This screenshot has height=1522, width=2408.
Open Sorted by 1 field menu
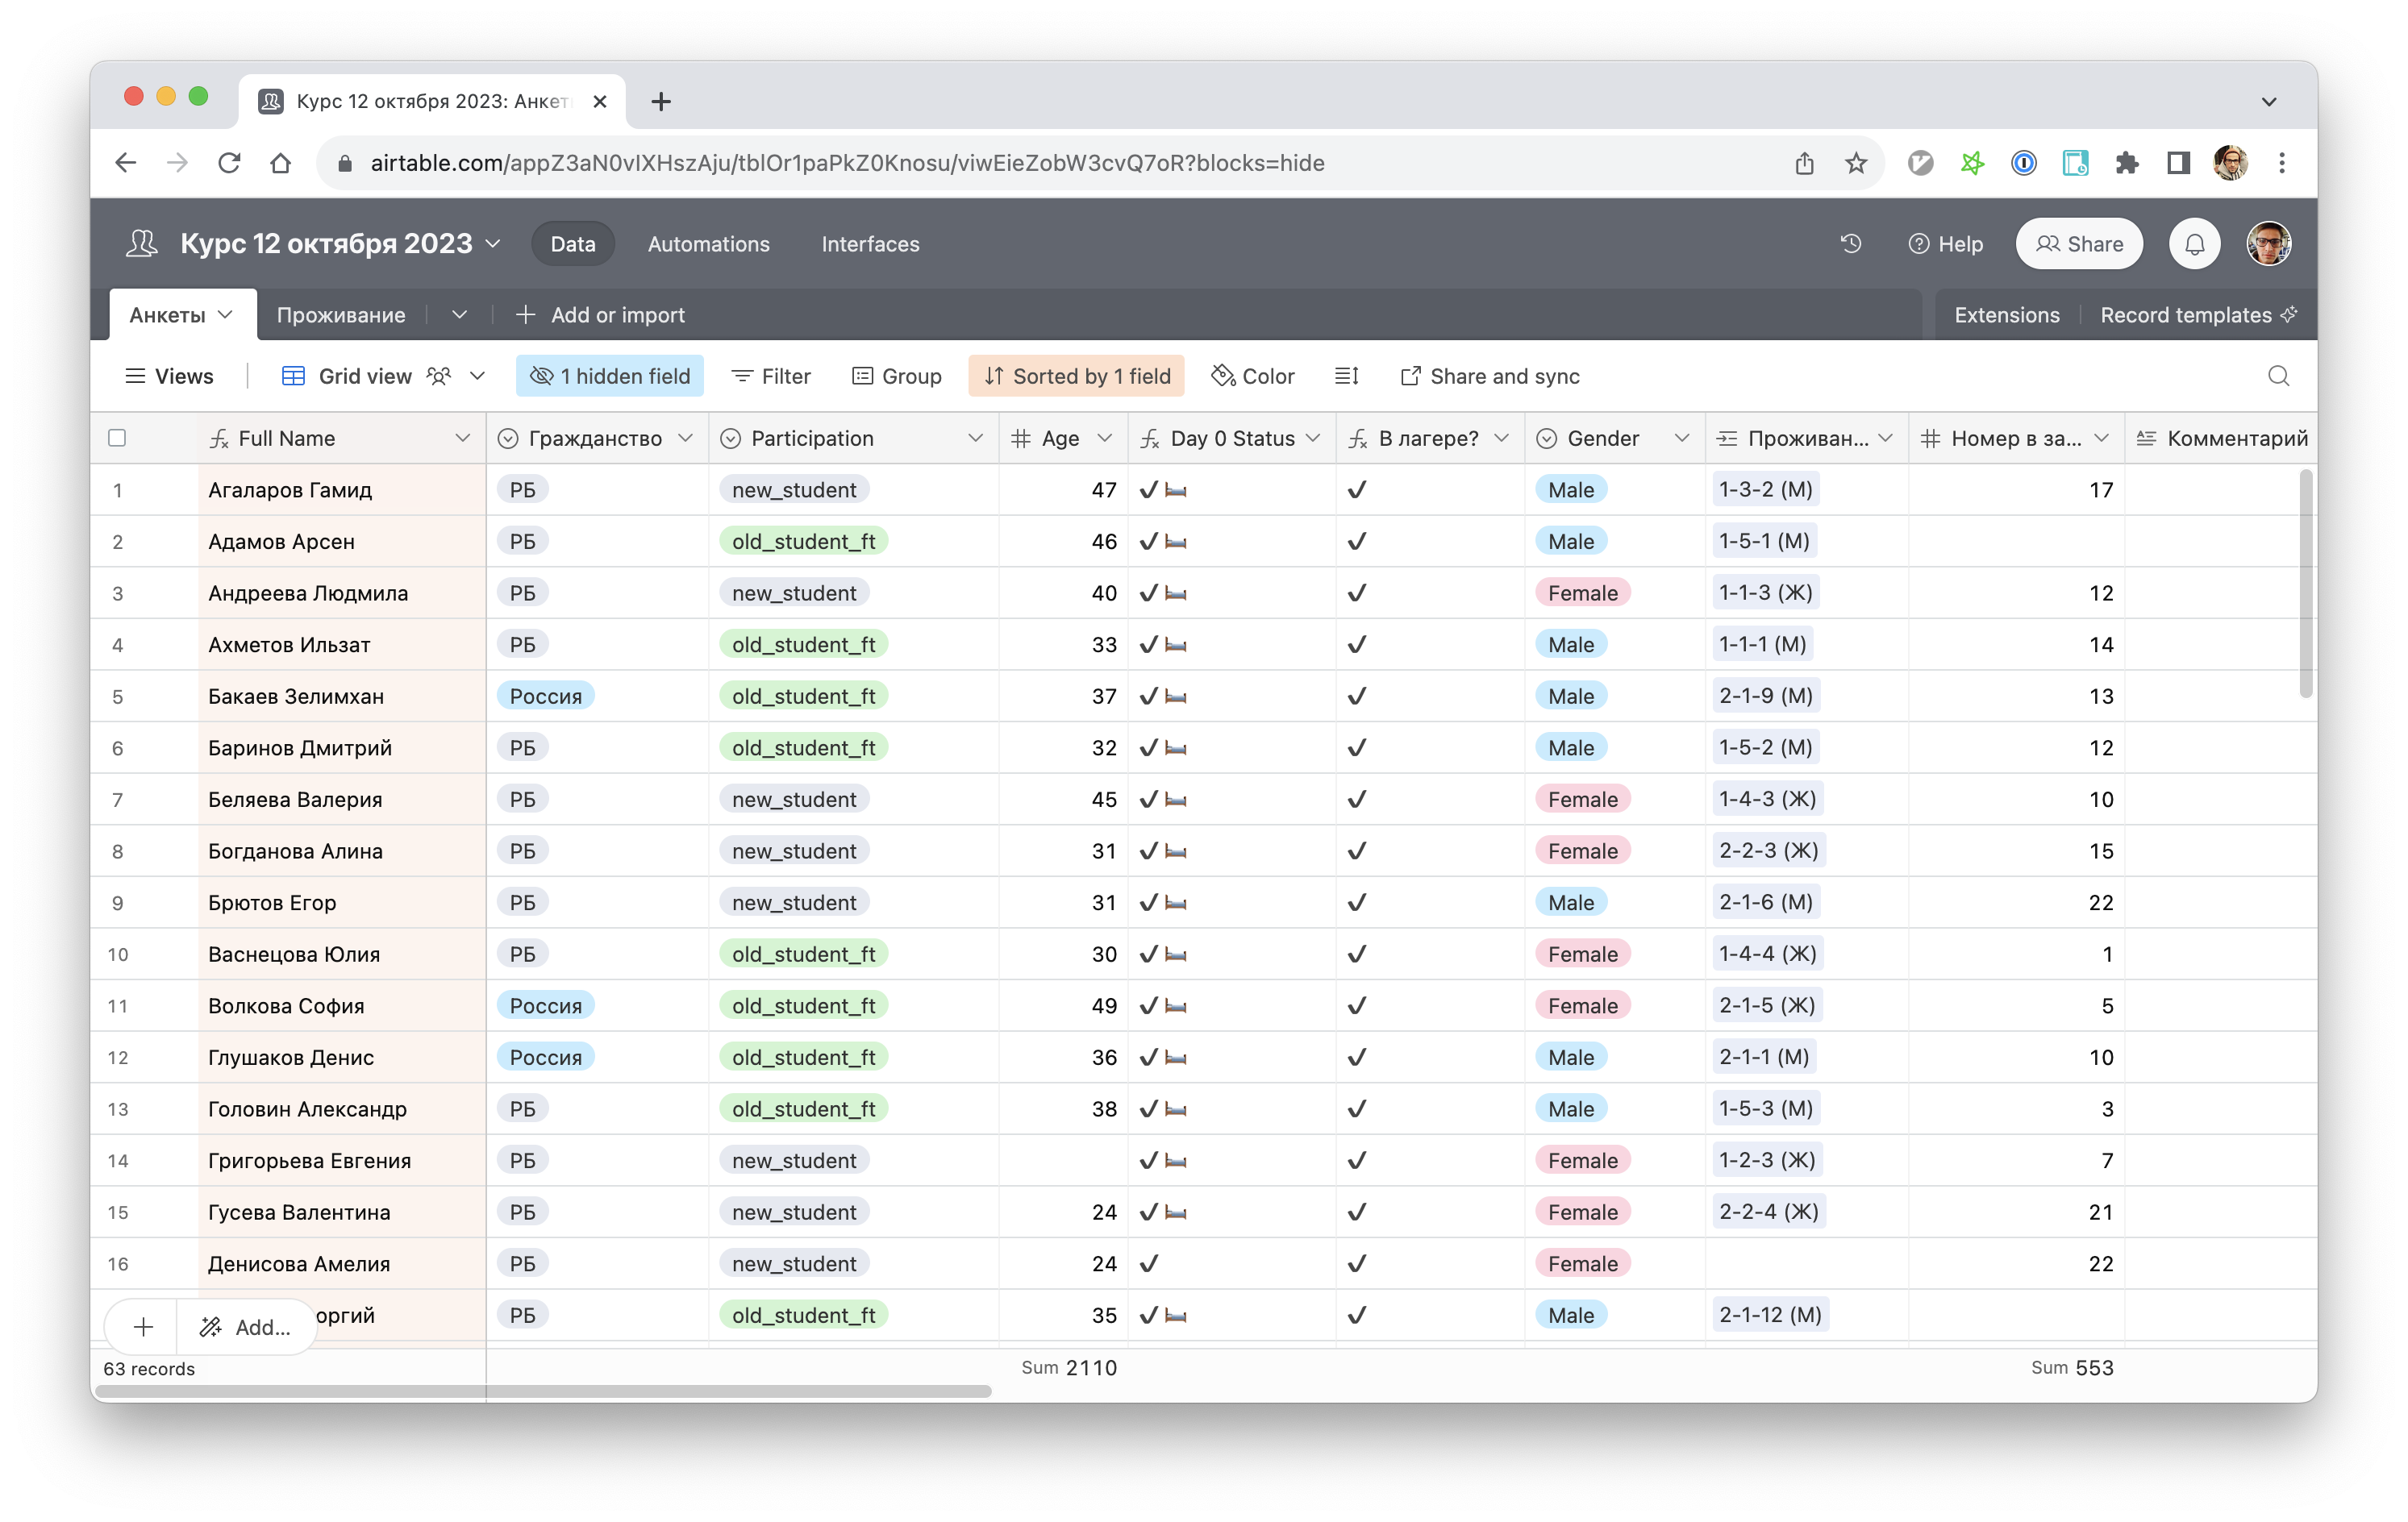[1076, 376]
